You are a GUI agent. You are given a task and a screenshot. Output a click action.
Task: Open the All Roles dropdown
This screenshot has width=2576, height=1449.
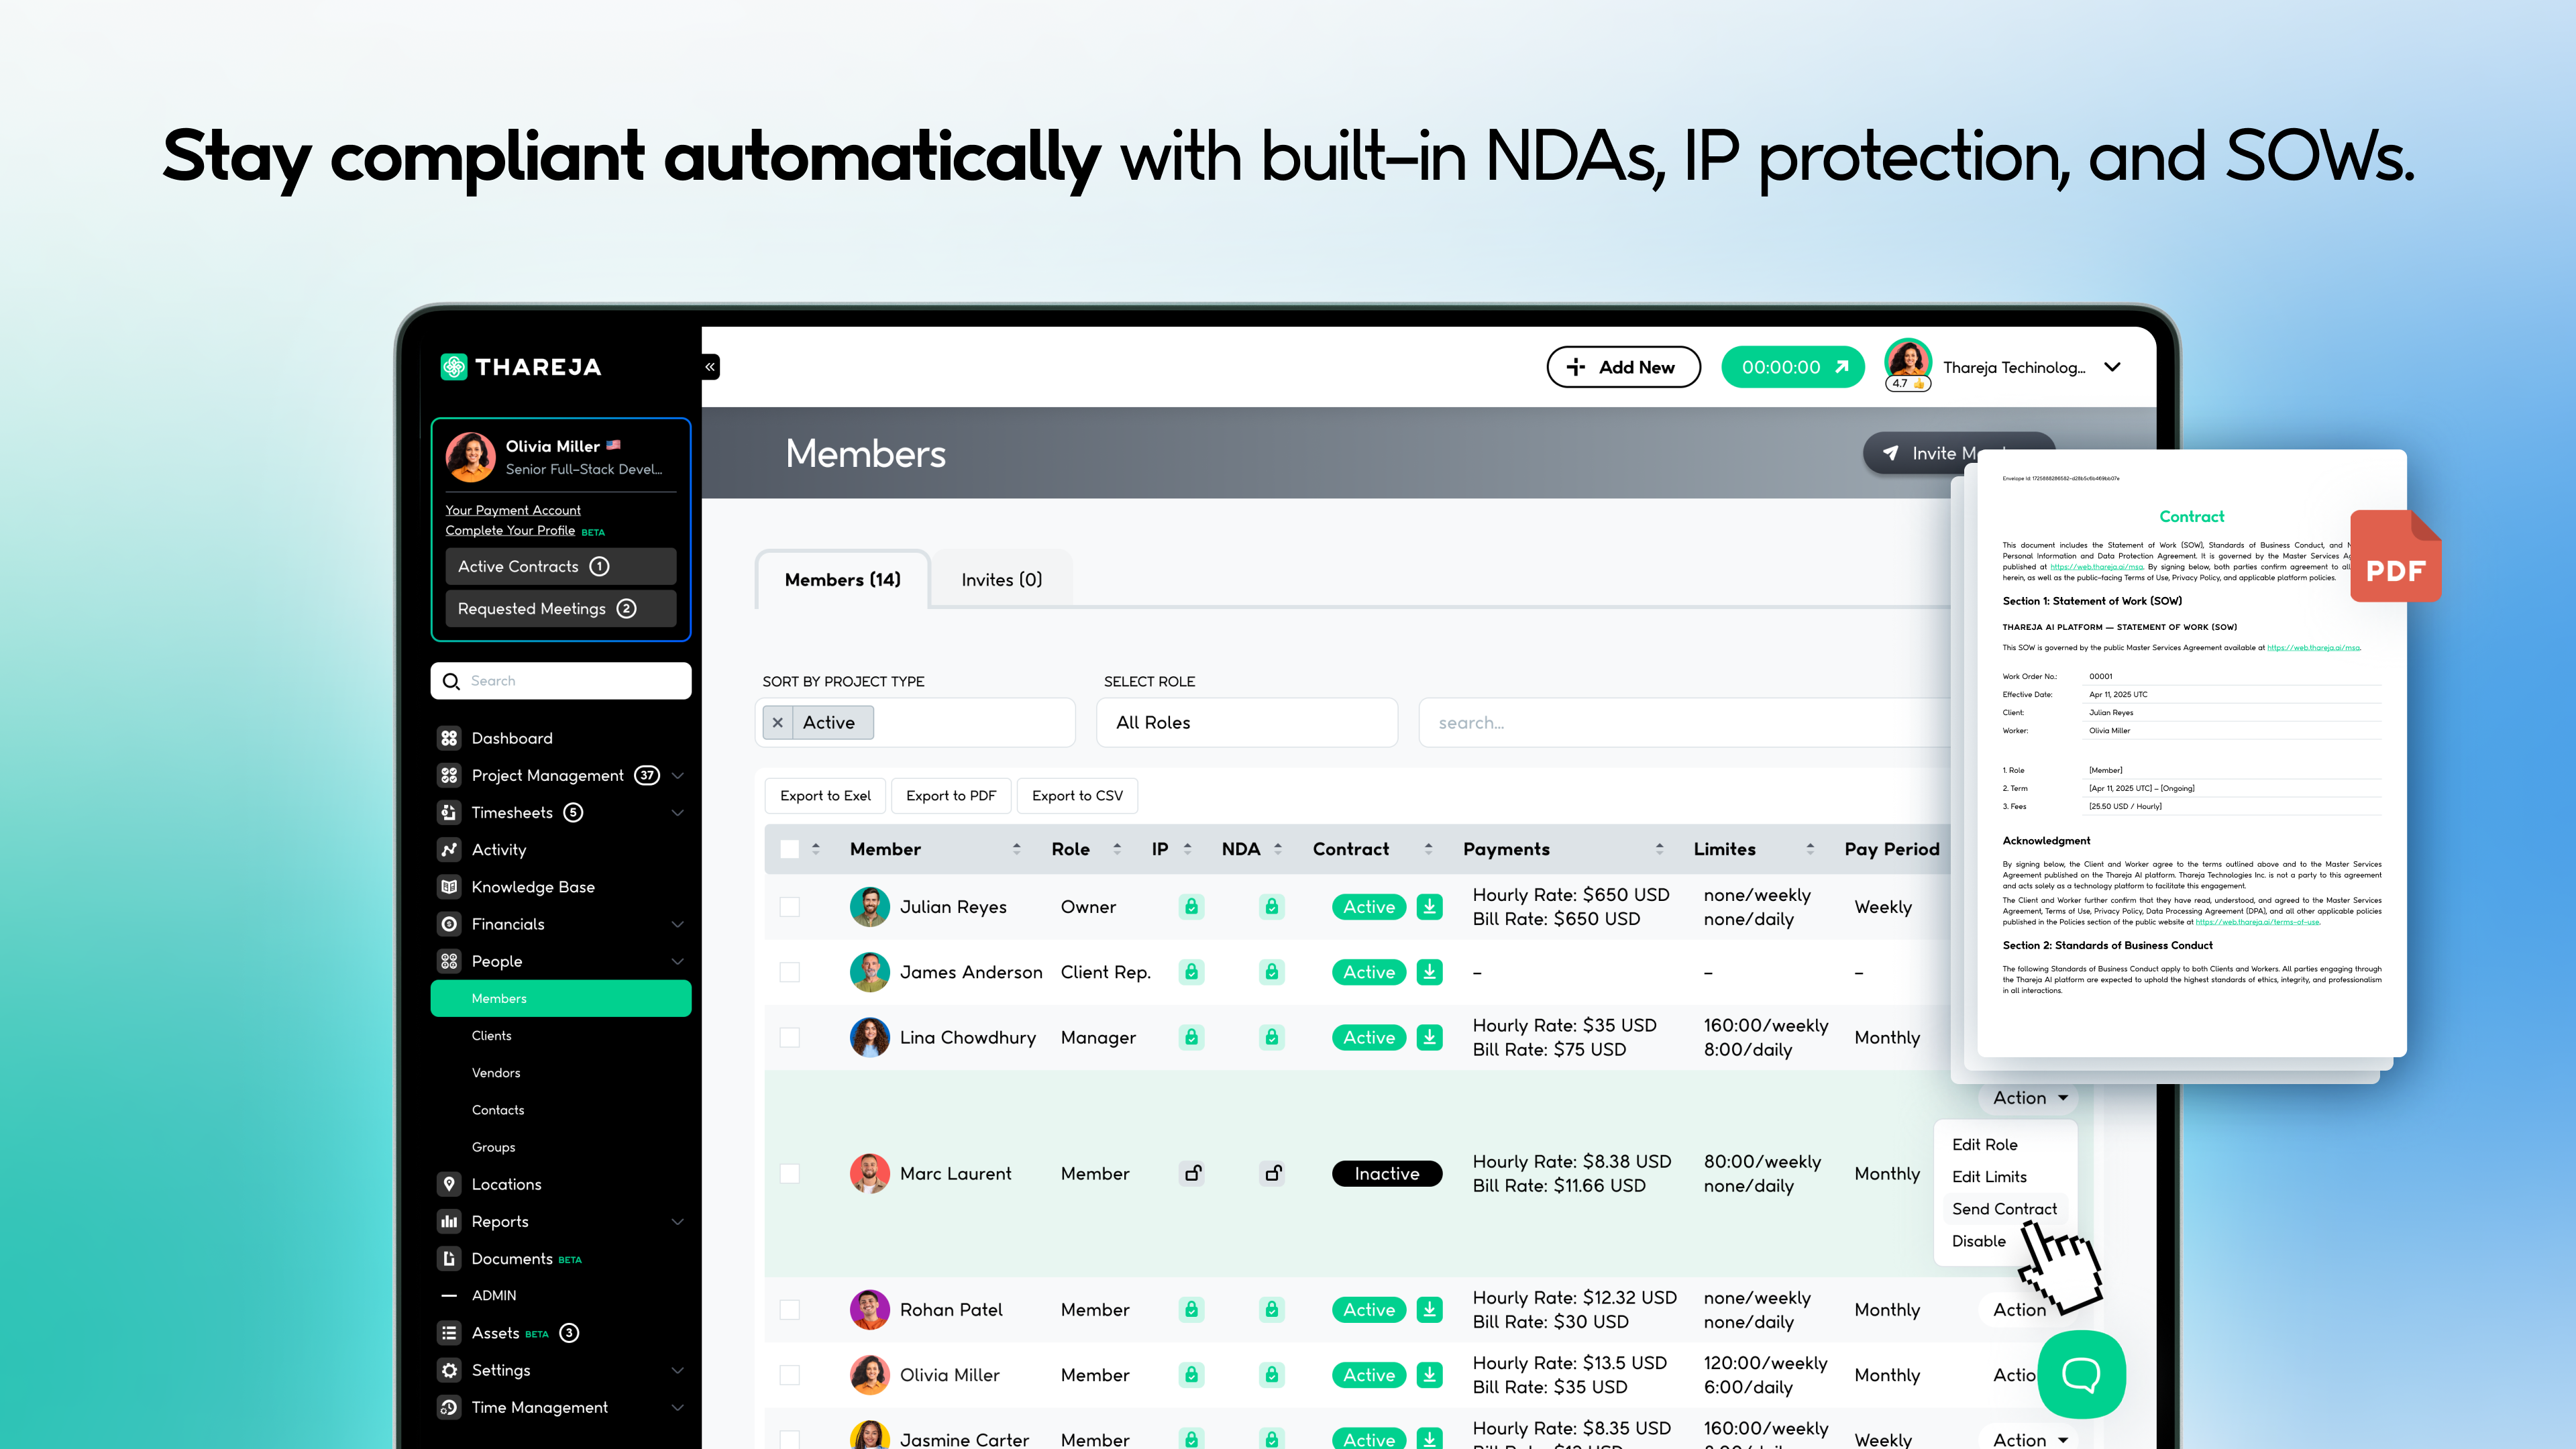click(1246, 722)
